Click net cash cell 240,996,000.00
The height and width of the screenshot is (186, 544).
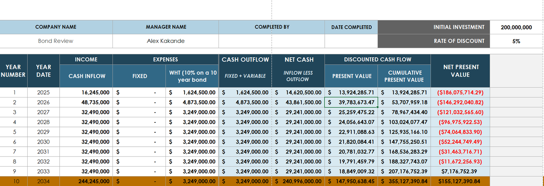[x=298, y=181]
